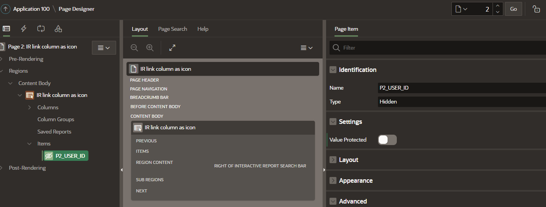Click the Go button
The height and width of the screenshot is (207, 546).
[513, 9]
